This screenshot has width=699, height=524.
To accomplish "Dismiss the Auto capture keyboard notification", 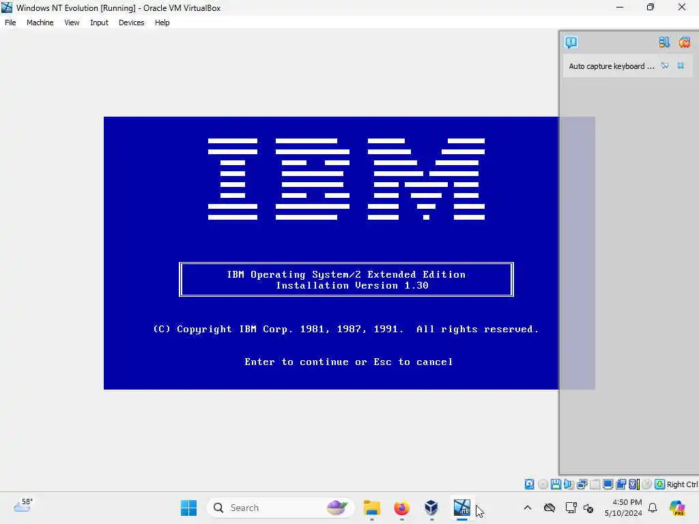I will coord(681,66).
